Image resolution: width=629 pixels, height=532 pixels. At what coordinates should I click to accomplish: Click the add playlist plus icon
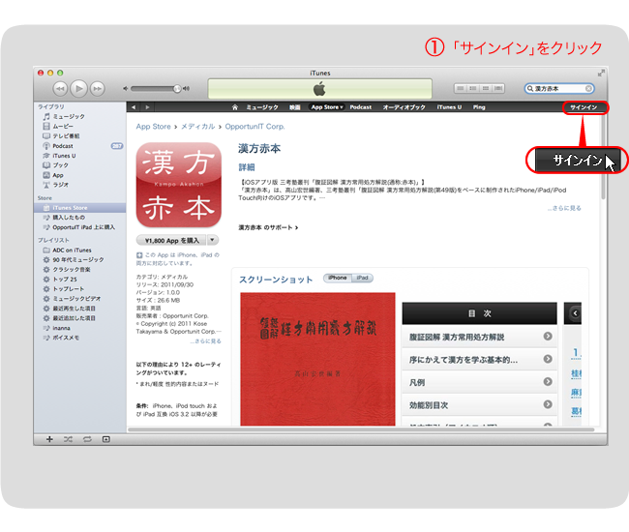point(49,438)
